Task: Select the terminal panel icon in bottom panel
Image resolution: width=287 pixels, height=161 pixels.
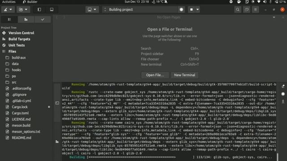Action: 57,103
